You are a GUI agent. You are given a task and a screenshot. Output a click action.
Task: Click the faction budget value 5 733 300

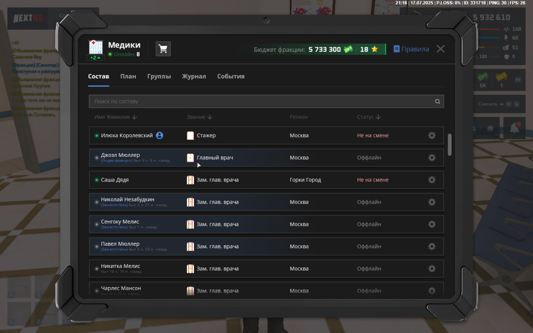pyautogui.click(x=325, y=50)
